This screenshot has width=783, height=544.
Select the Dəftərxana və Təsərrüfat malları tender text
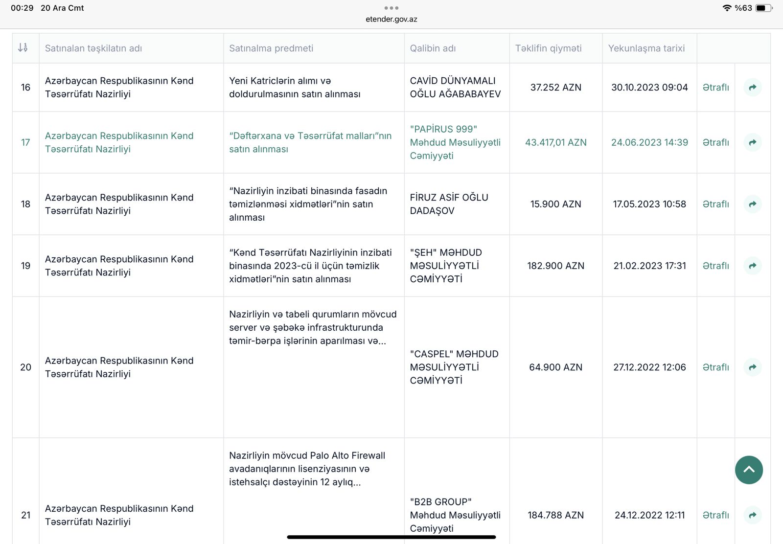tap(310, 142)
